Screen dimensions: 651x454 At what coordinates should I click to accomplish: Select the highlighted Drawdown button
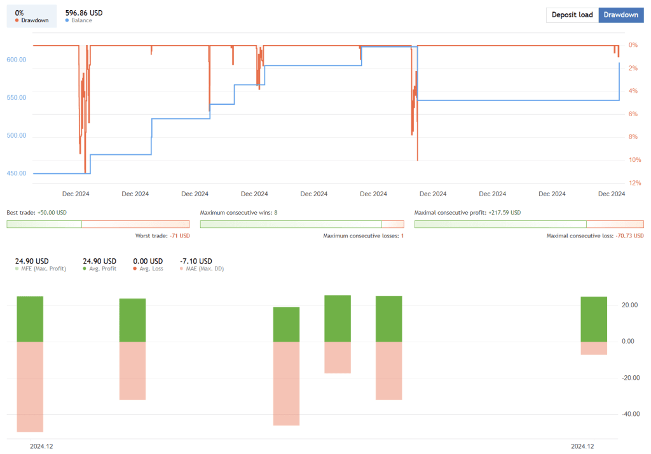point(620,15)
